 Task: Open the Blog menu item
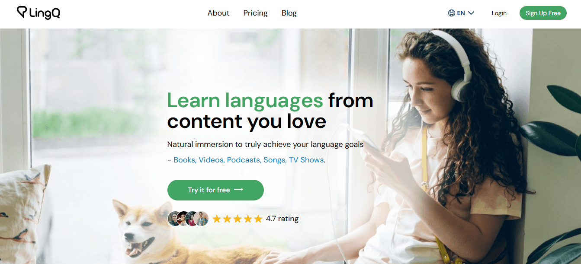point(289,13)
